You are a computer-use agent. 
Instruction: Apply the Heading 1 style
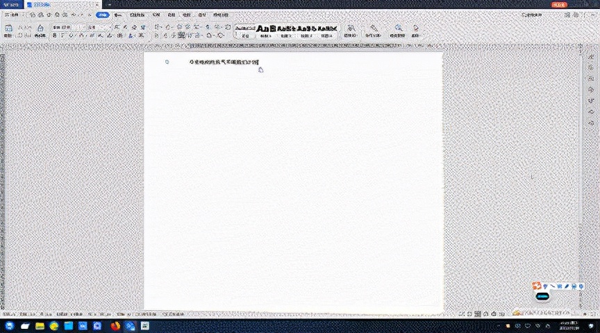[265, 31]
